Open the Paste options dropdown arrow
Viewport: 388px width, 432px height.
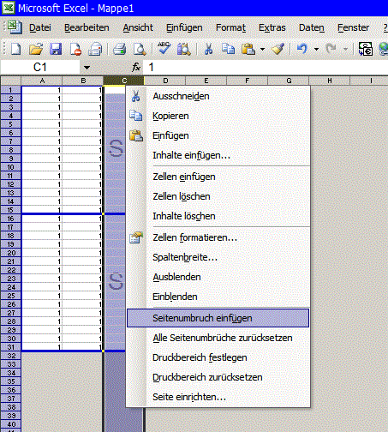262,50
